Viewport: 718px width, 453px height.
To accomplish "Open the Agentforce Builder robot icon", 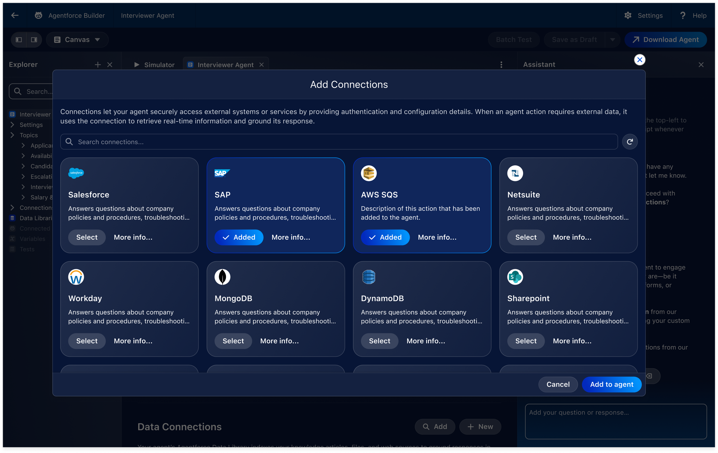I will pyautogui.click(x=38, y=15).
